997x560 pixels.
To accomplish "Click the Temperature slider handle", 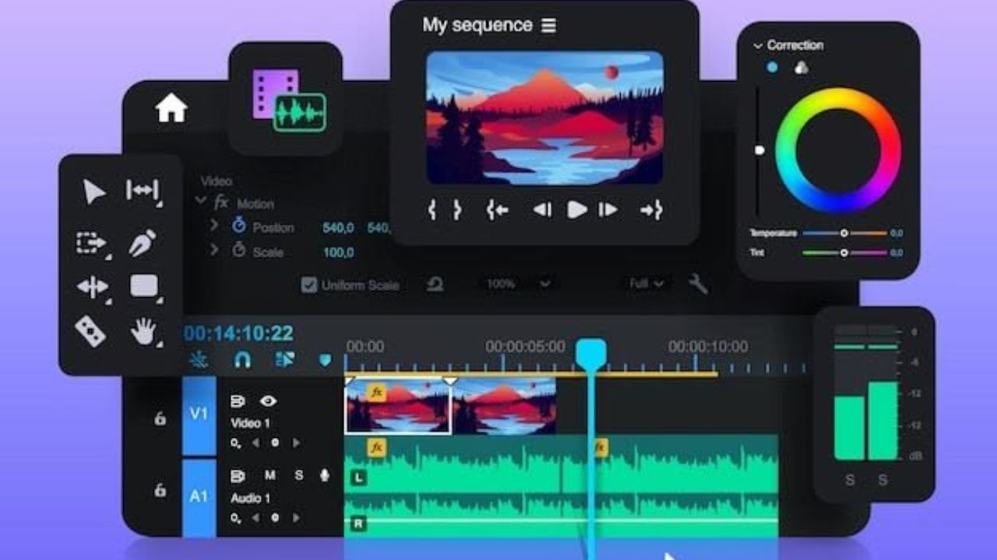I will pos(844,233).
